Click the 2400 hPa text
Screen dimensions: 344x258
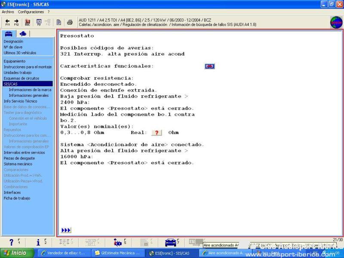[75, 102]
